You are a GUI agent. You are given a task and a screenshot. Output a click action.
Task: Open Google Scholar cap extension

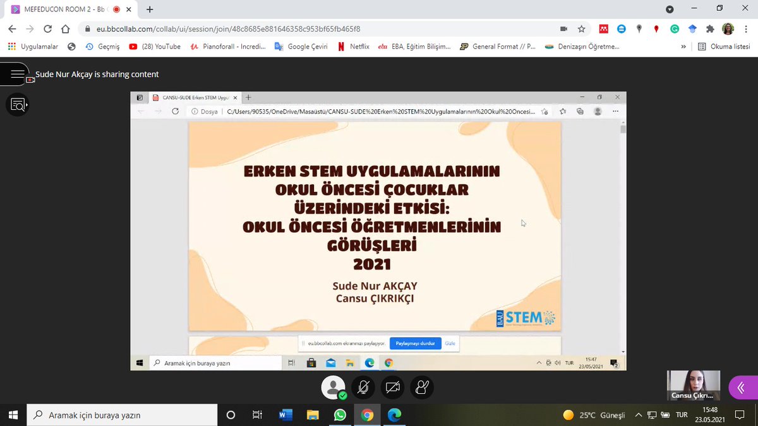click(x=692, y=29)
